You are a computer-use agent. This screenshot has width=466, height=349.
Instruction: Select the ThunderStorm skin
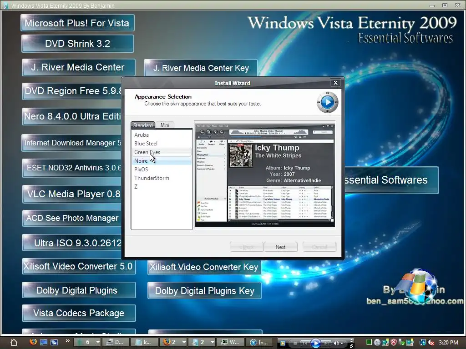pyautogui.click(x=162, y=178)
